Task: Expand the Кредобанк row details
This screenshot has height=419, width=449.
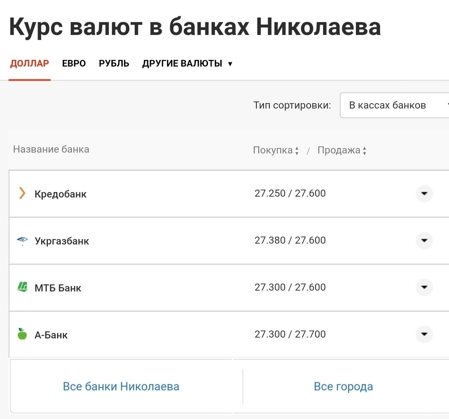Action: click(424, 194)
